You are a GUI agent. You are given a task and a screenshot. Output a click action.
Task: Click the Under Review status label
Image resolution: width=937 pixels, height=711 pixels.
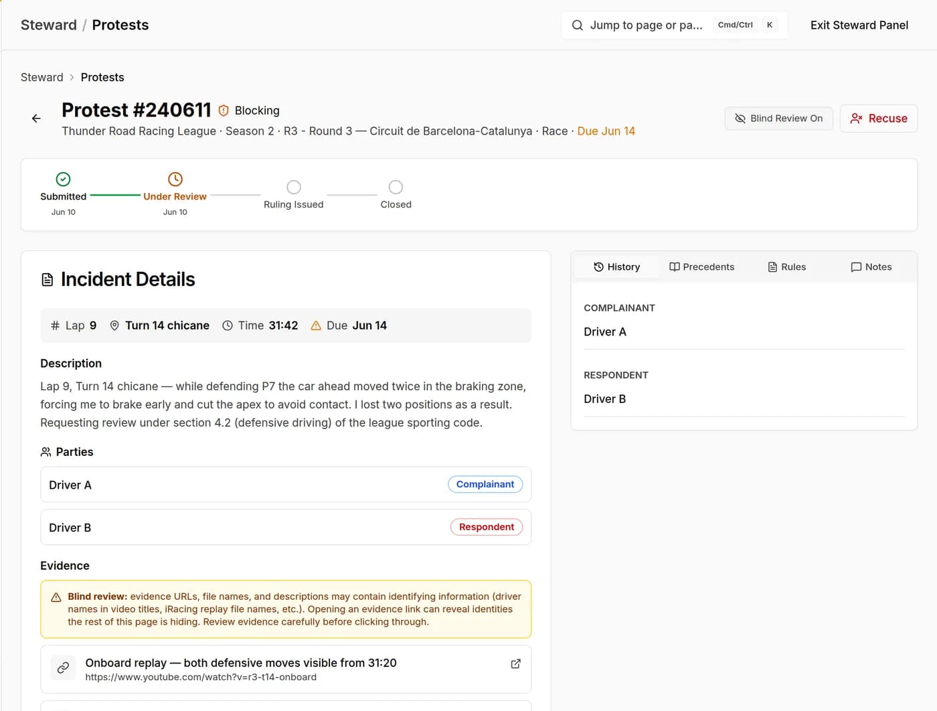tap(175, 197)
